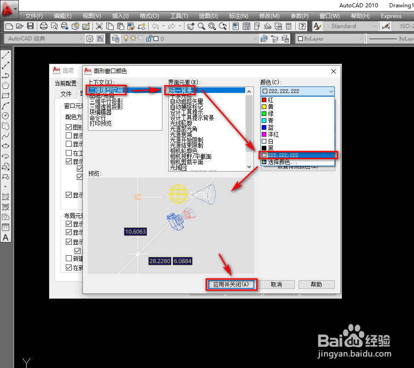The height and width of the screenshot is (368, 414).
Task: Expand the Undo history dropdown arrow
Action: tap(163, 26)
